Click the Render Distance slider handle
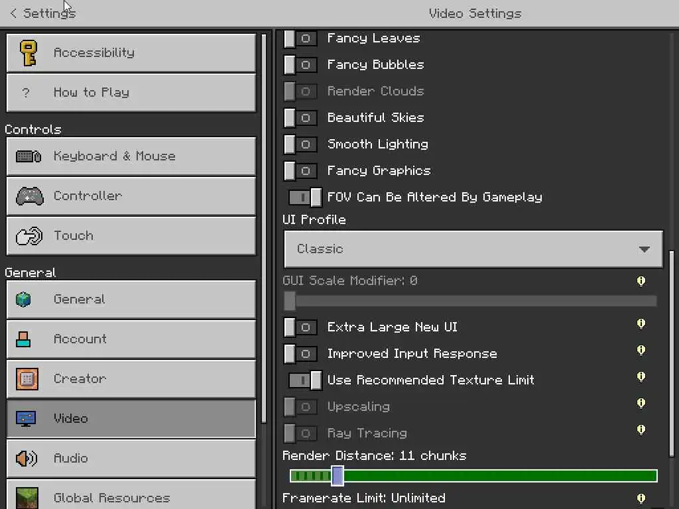 pyautogui.click(x=338, y=476)
